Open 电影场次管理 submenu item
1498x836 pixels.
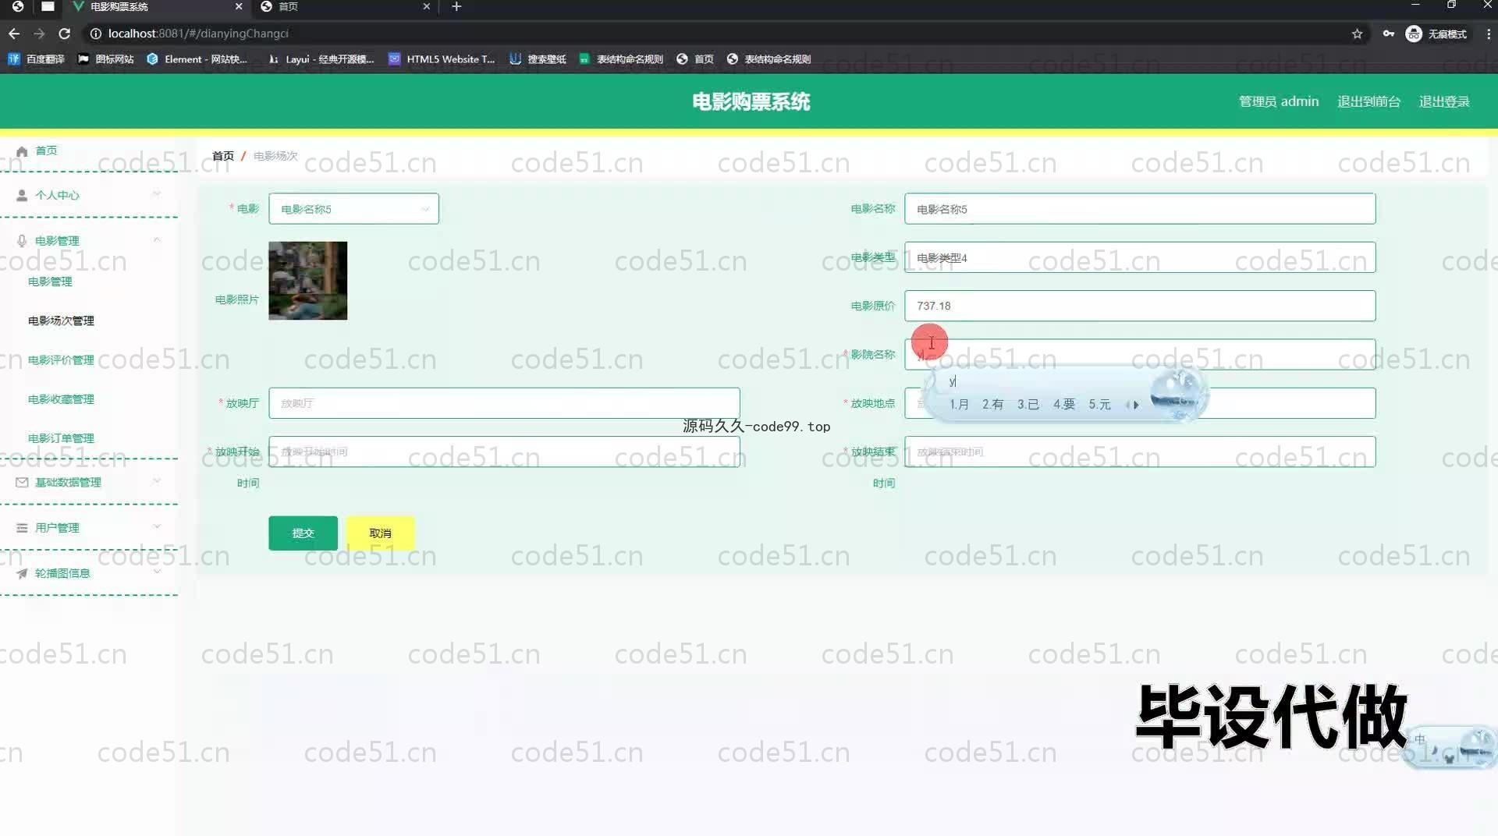[x=61, y=321]
